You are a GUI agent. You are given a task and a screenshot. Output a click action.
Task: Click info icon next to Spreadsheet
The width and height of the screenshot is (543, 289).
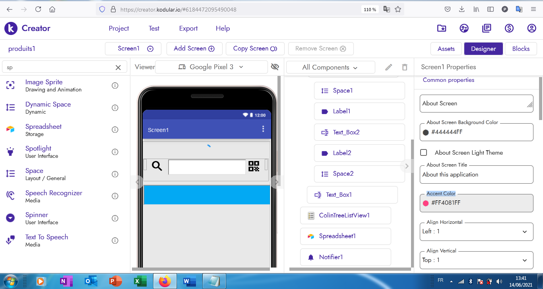[x=115, y=130]
